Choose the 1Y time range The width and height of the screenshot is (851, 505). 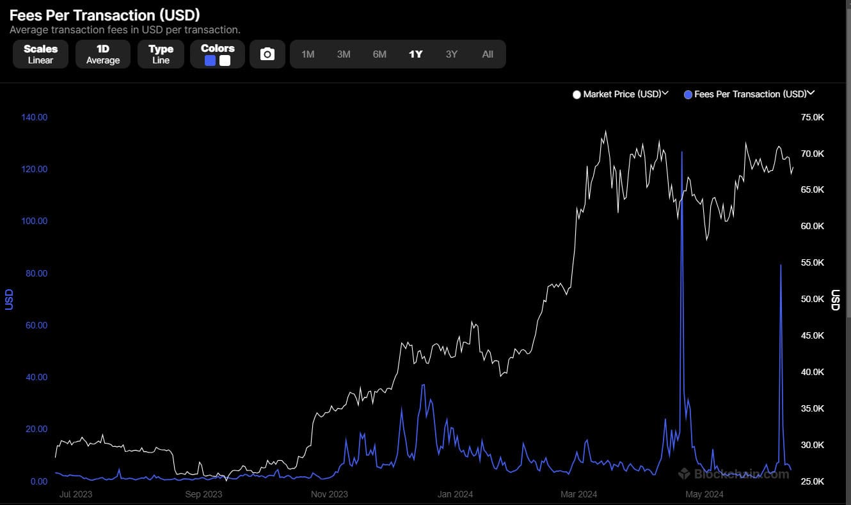[416, 54]
